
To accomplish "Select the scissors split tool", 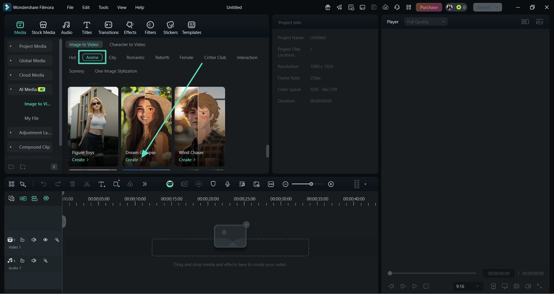I will coord(87,184).
